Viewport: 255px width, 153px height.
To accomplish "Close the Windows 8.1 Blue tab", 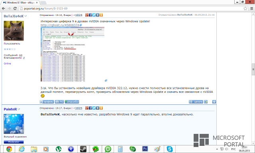I will [37, 3].
